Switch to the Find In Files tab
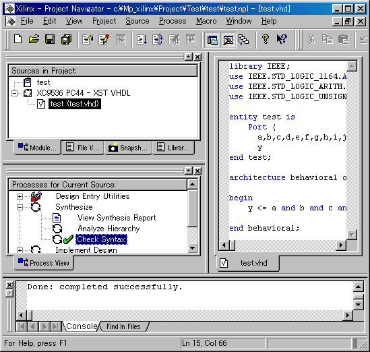Screen dimensions: 370x352 (123, 326)
